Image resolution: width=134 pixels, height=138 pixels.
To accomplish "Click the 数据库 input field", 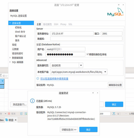I will [86, 39].
